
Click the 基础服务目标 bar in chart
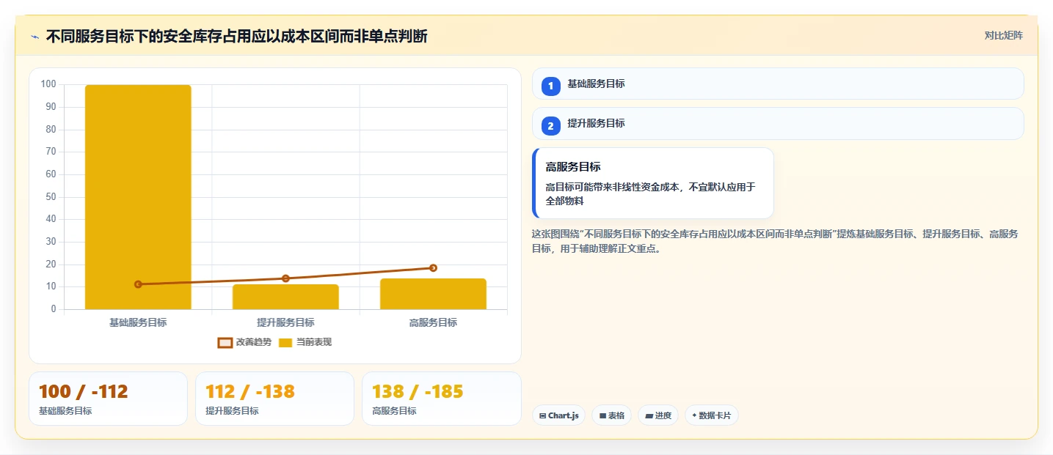138,197
